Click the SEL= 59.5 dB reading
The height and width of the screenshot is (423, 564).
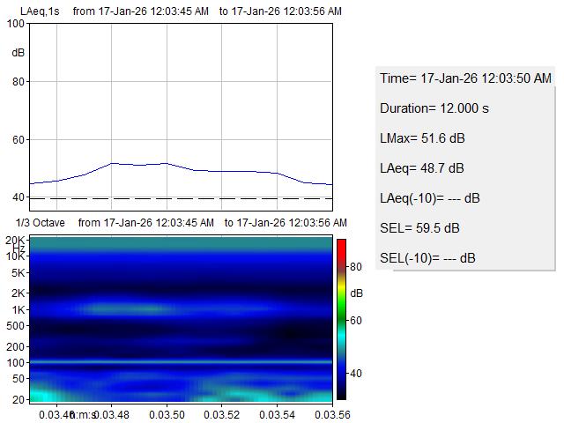[x=419, y=228]
